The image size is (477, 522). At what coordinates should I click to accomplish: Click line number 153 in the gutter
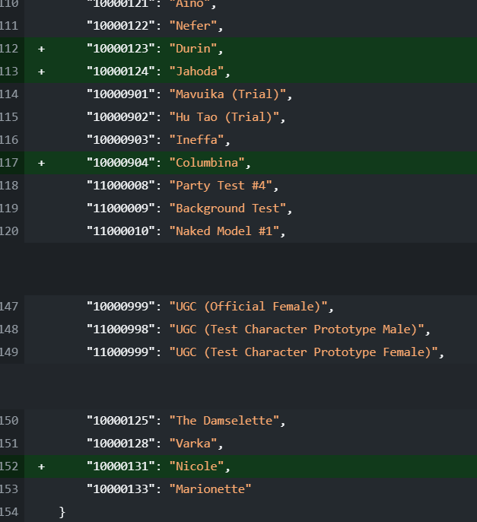9,489
